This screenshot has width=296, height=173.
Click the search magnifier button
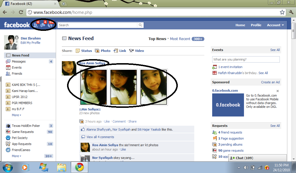(140, 25)
